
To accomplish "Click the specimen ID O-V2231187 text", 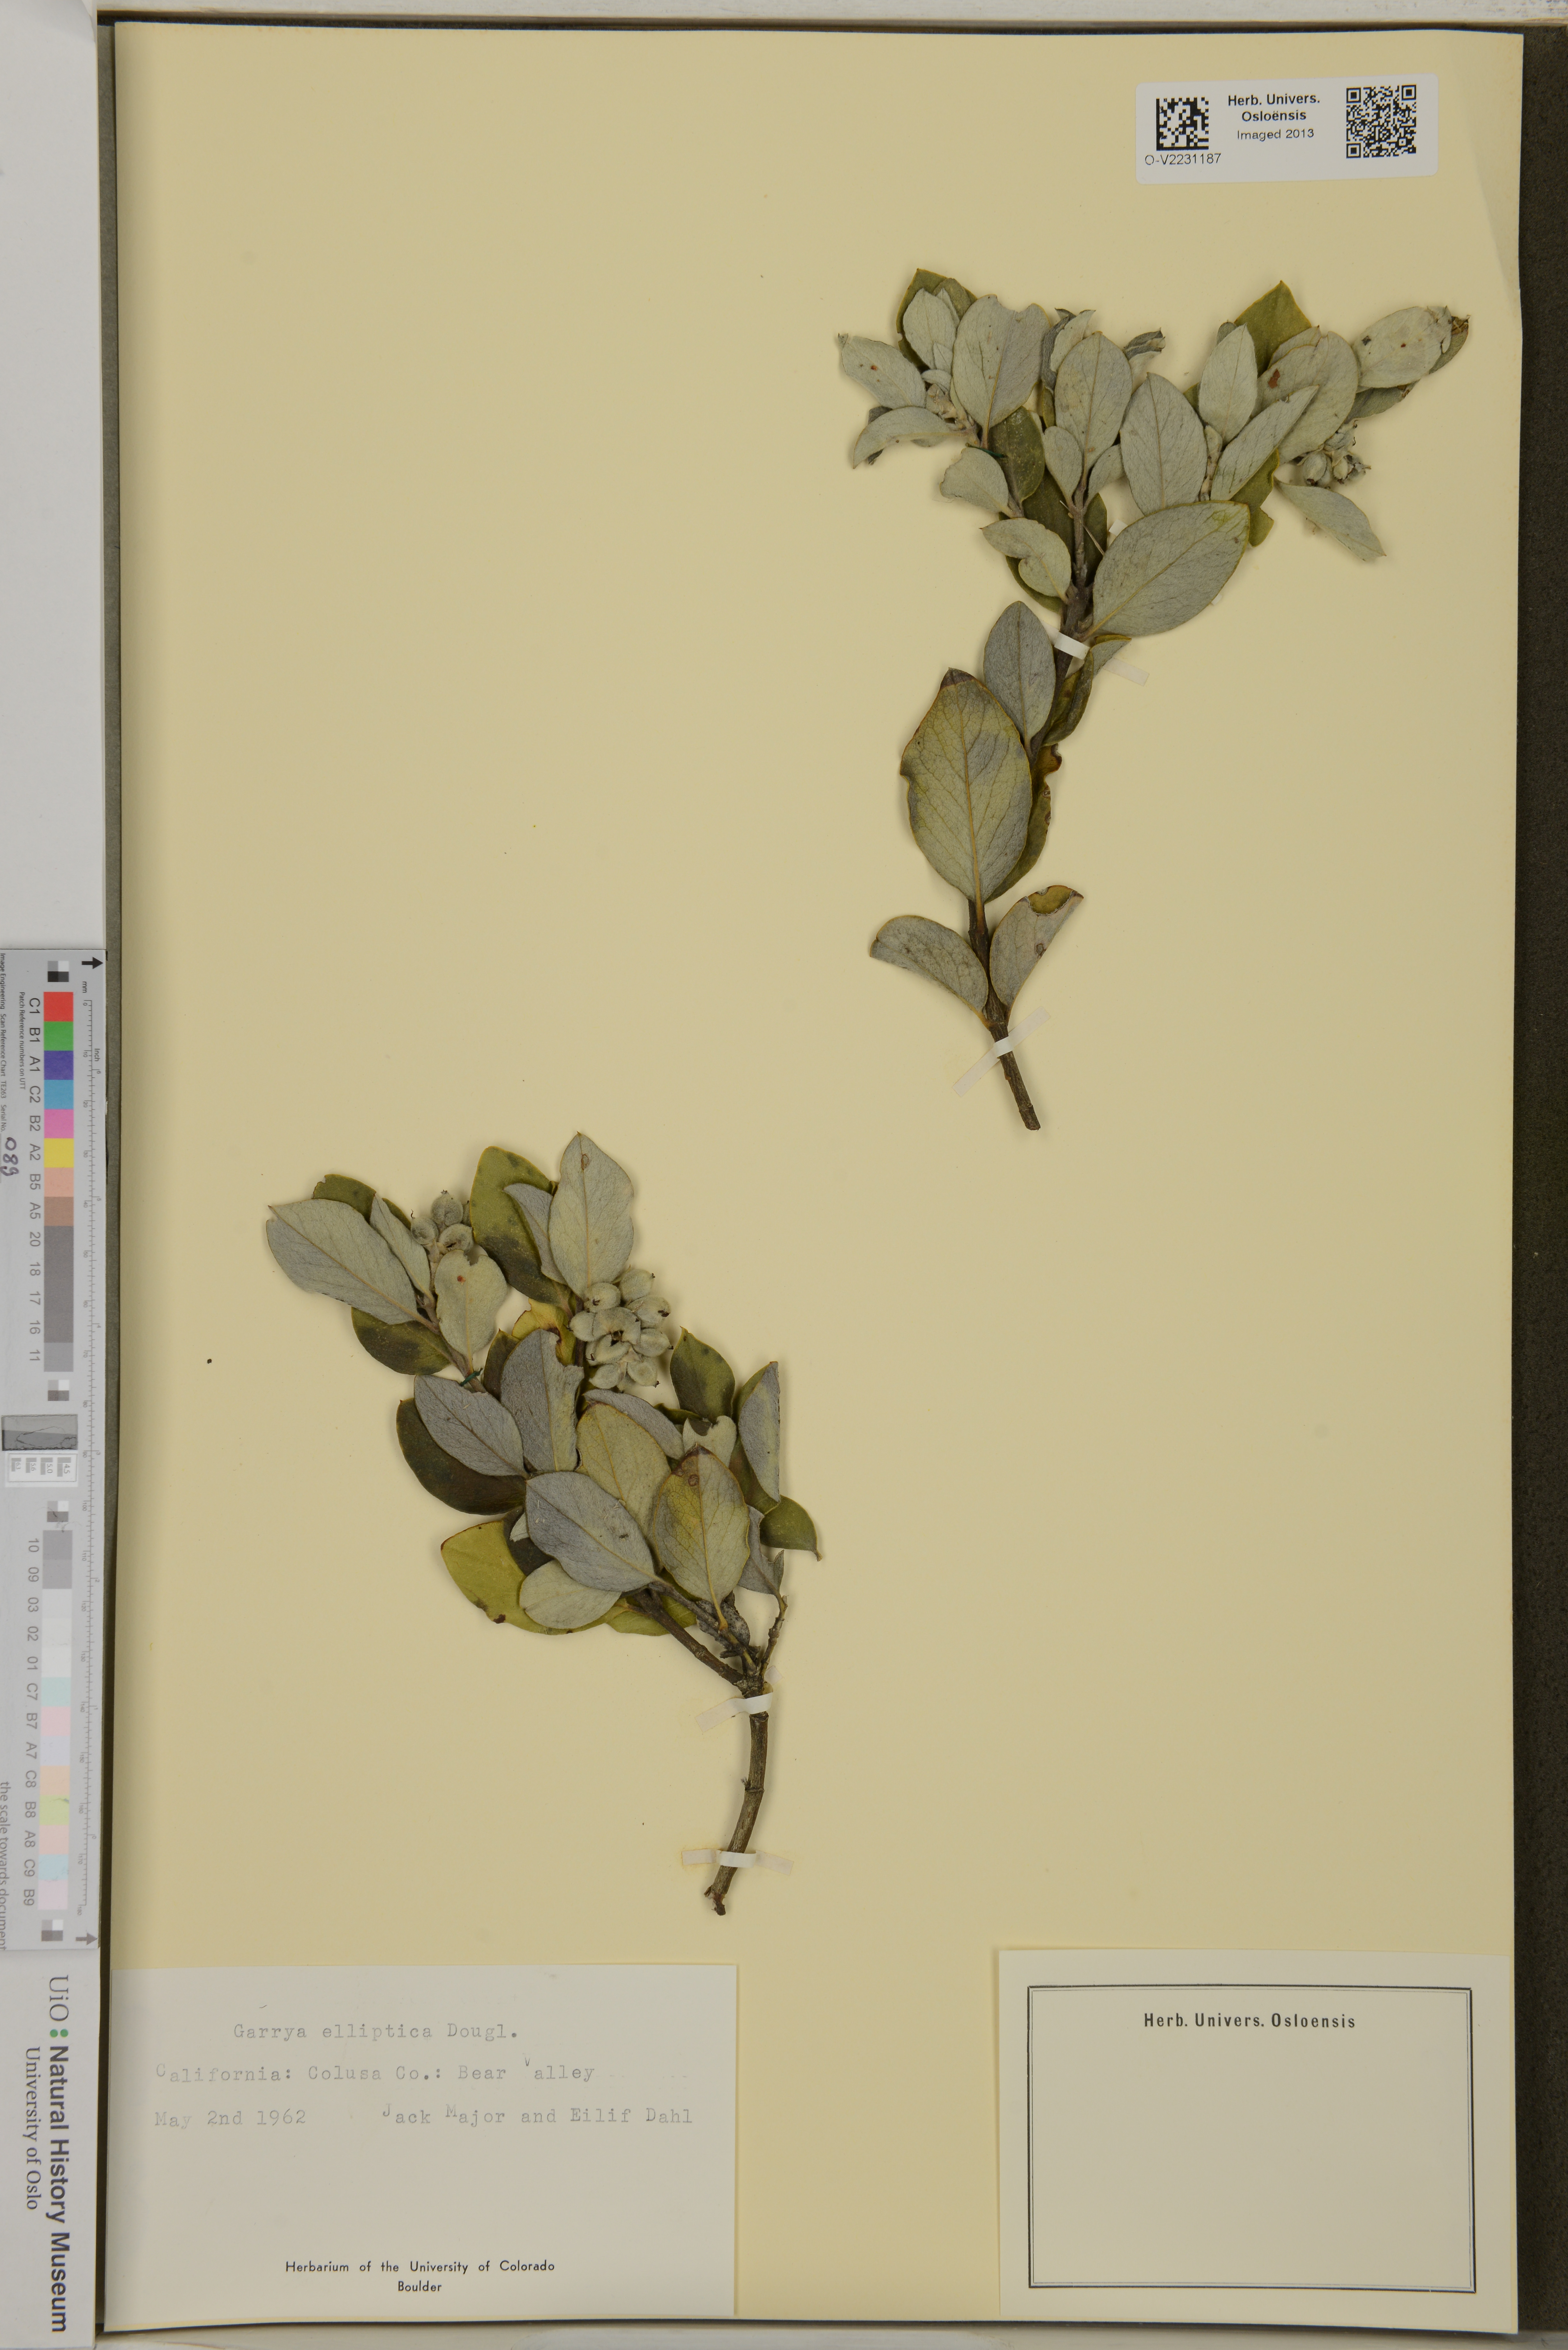I will coord(1183,159).
